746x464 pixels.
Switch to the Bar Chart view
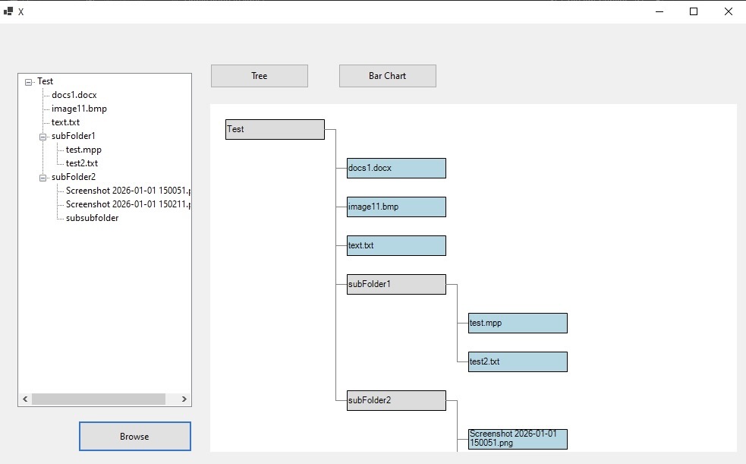click(388, 76)
